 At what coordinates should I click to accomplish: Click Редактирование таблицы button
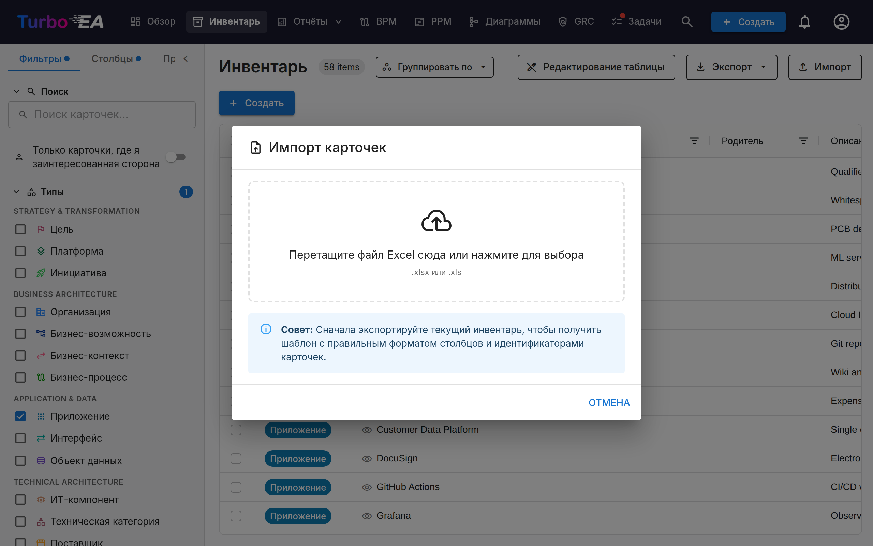click(x=596, y=67)
